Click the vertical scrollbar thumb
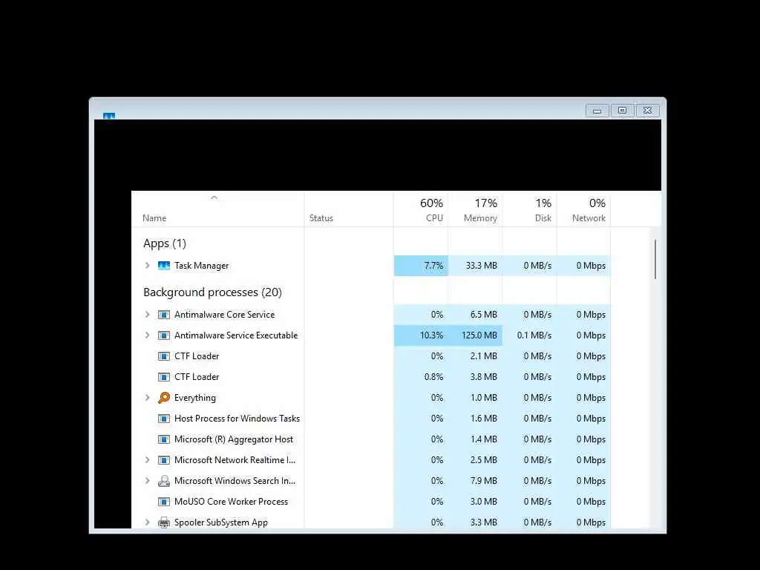 tap(655, 259)
